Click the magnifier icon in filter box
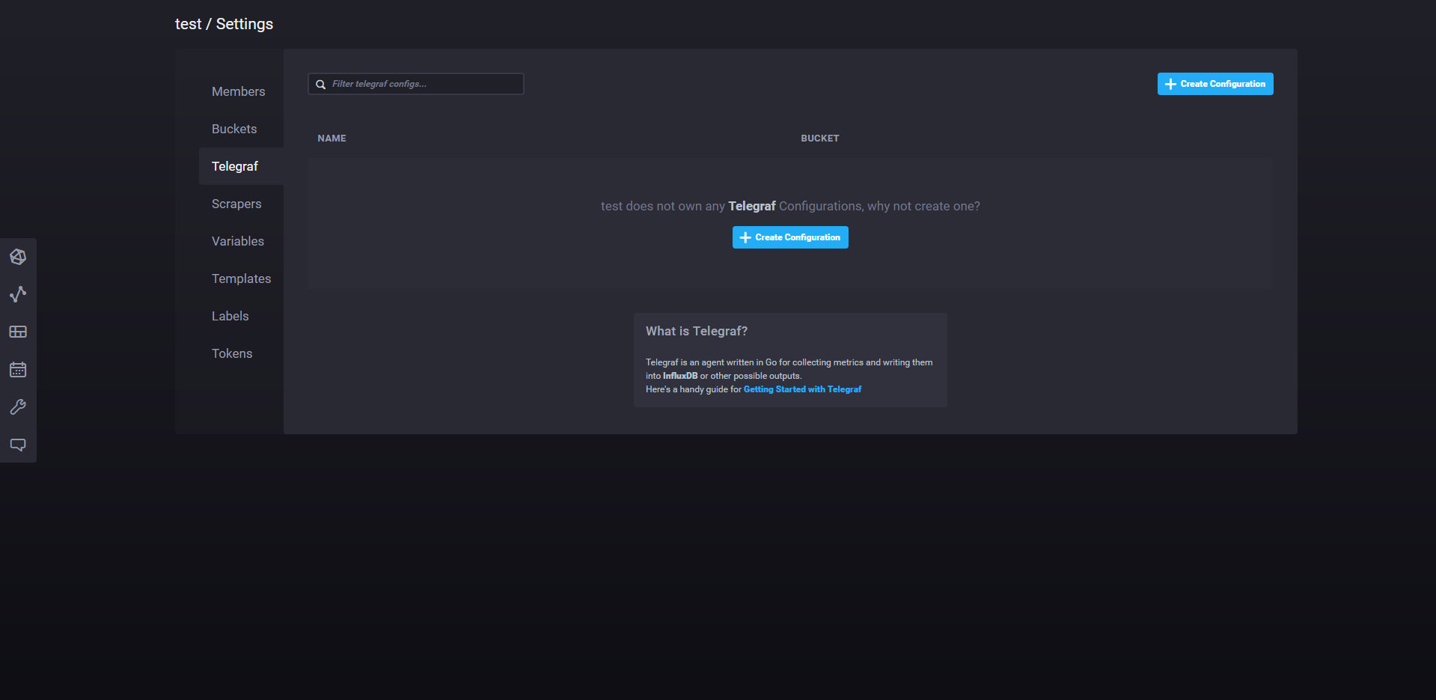The image size is (1436, 700). click(320, 85)
